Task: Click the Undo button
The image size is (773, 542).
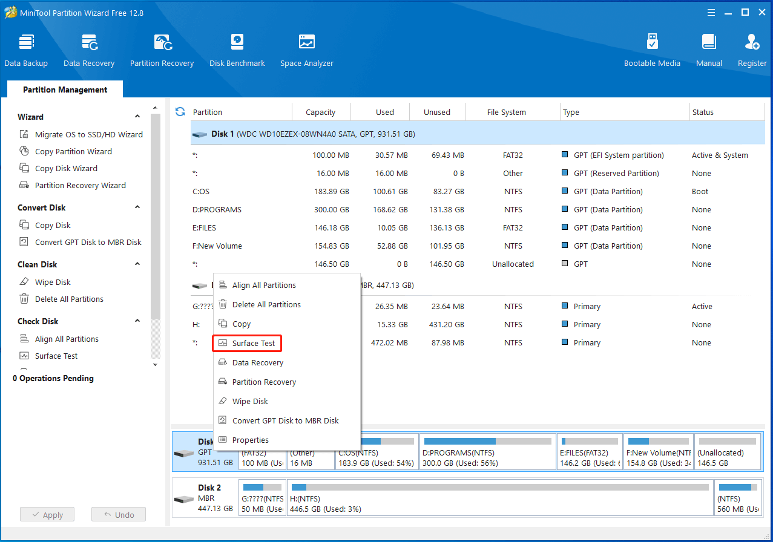Action: point(119,515)
